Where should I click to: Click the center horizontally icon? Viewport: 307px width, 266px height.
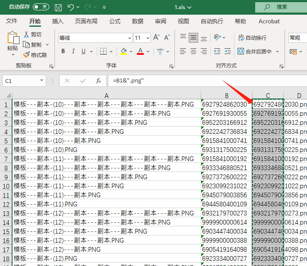point(193,51)
